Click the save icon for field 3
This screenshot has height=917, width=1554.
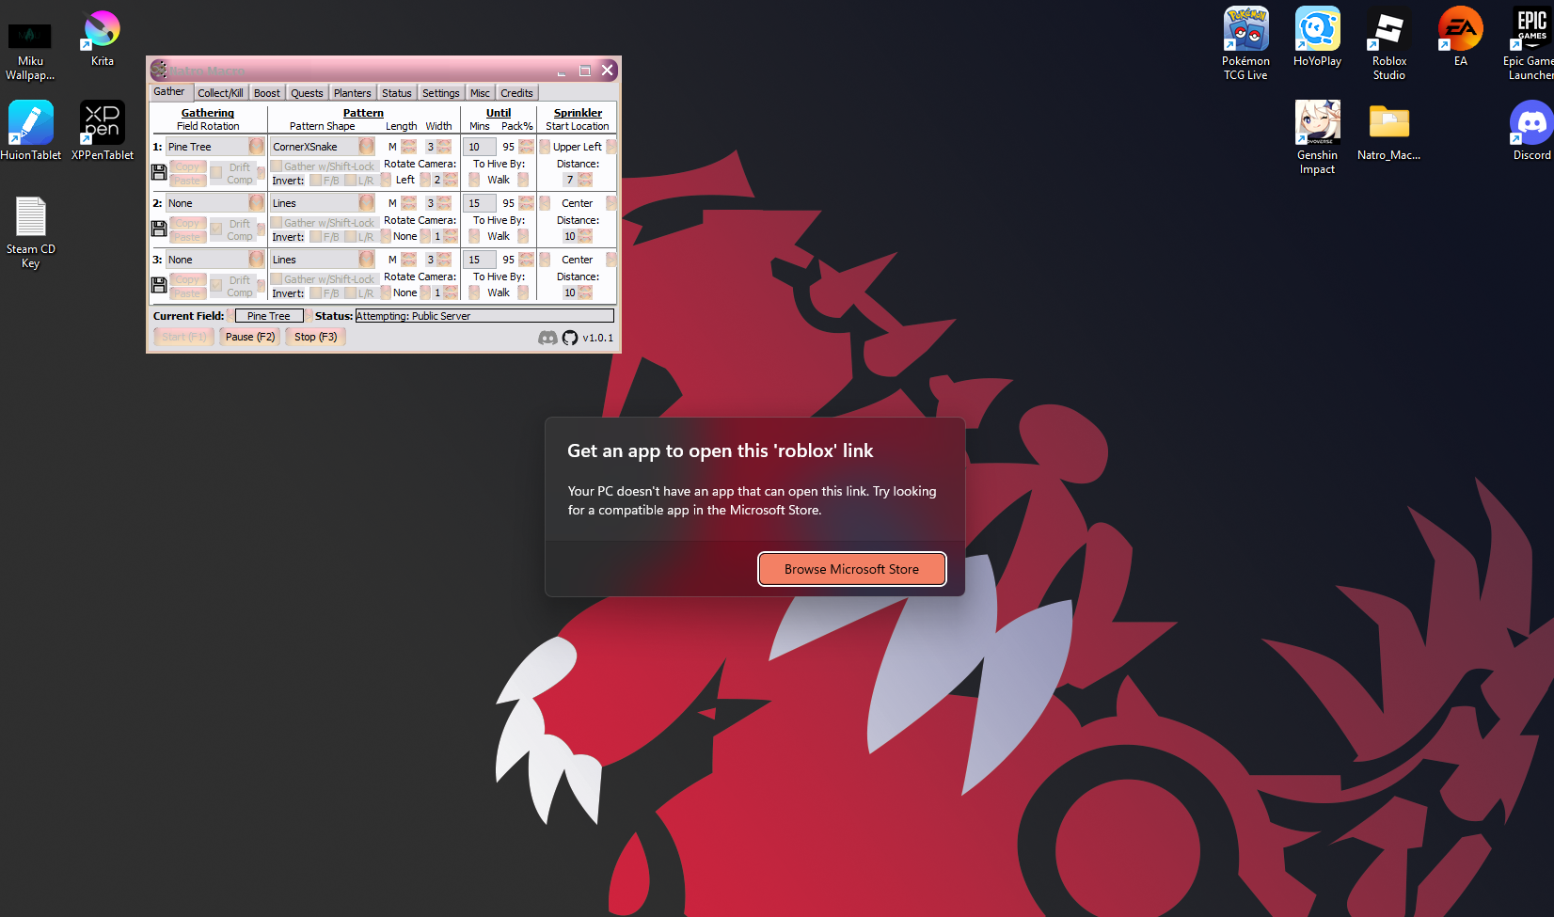[x=159, y=285]
